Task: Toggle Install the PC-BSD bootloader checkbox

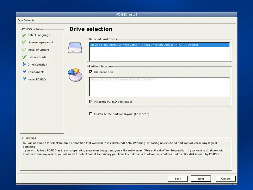Action: click(x=91, y=101)
